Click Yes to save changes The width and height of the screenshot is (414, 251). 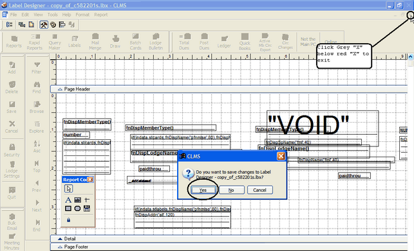pyautogui.click(x=203, y=190)
